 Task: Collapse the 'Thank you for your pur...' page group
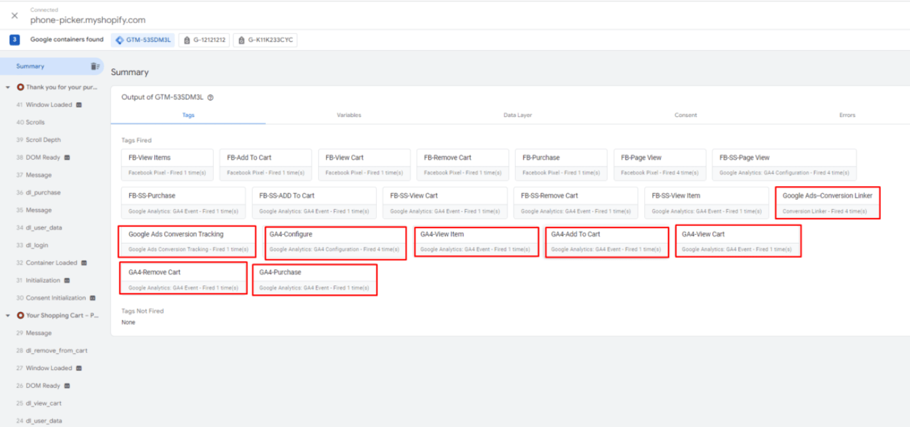coord(7,87)
